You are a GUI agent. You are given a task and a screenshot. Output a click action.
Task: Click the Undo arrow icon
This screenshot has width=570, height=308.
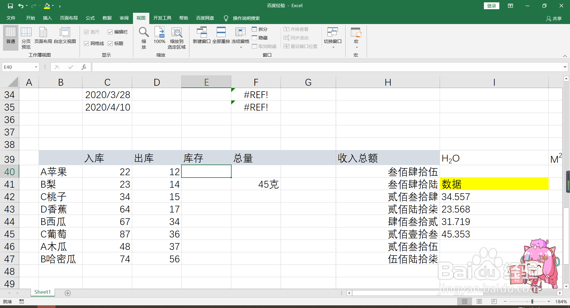tap(20, 6)
